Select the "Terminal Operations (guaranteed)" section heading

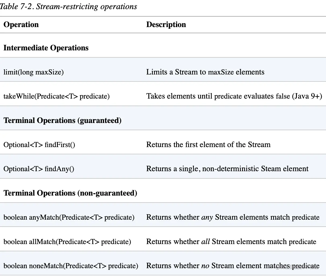(x=62, y=121)
